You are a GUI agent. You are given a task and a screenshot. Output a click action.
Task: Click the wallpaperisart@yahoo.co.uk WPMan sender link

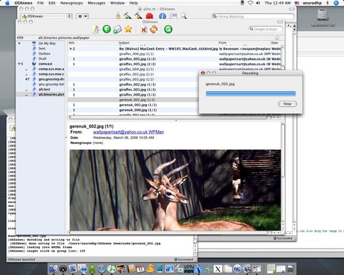pos(128,132)
